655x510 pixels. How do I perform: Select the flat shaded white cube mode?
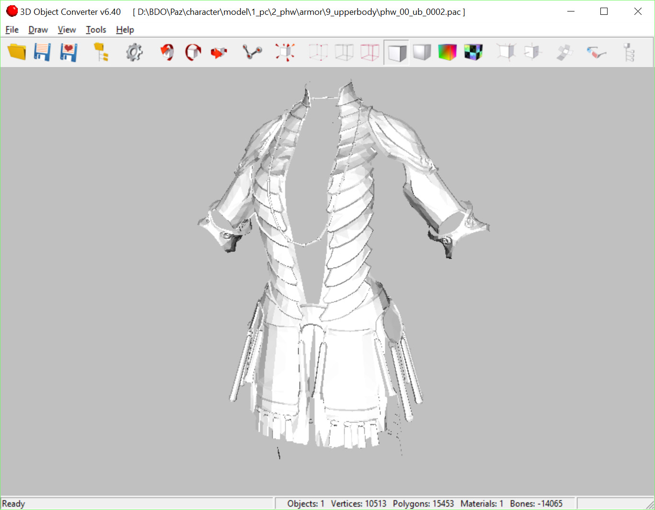[396, 52]
